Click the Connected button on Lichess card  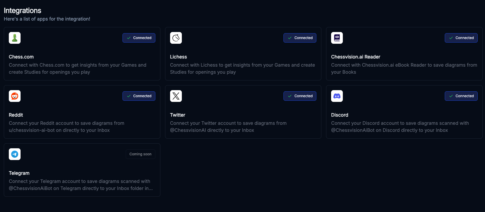point(300,38)
